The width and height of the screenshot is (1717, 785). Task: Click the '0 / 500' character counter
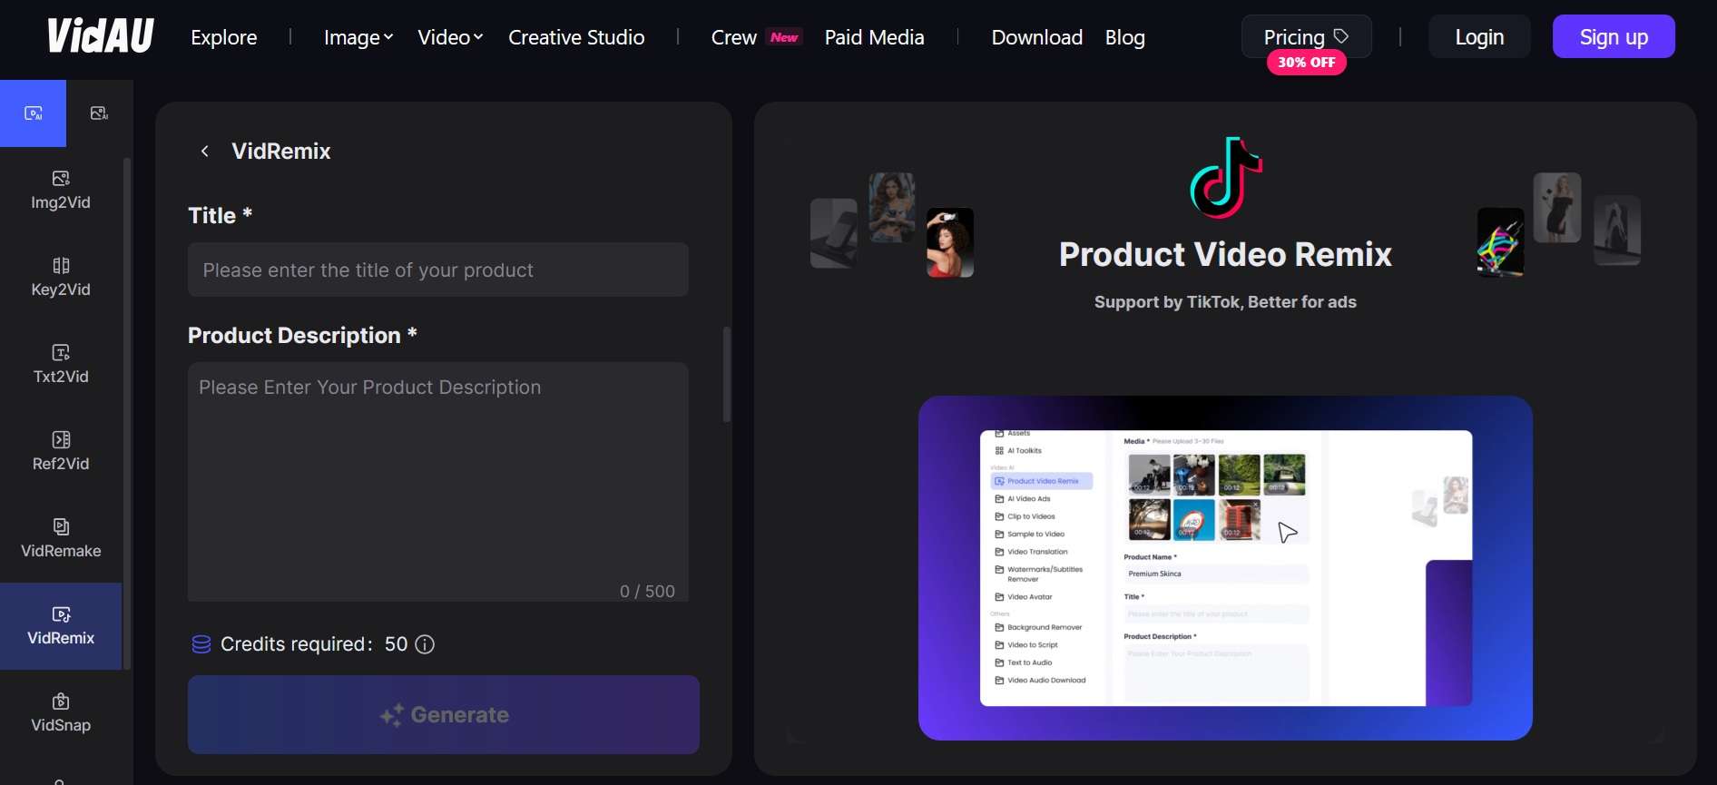647,592
